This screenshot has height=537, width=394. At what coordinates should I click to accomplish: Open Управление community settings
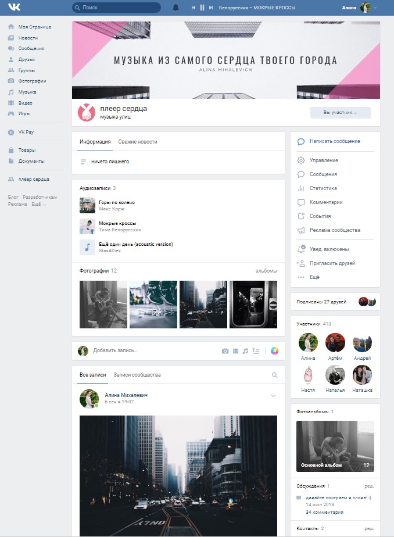[x=324, y=160]
